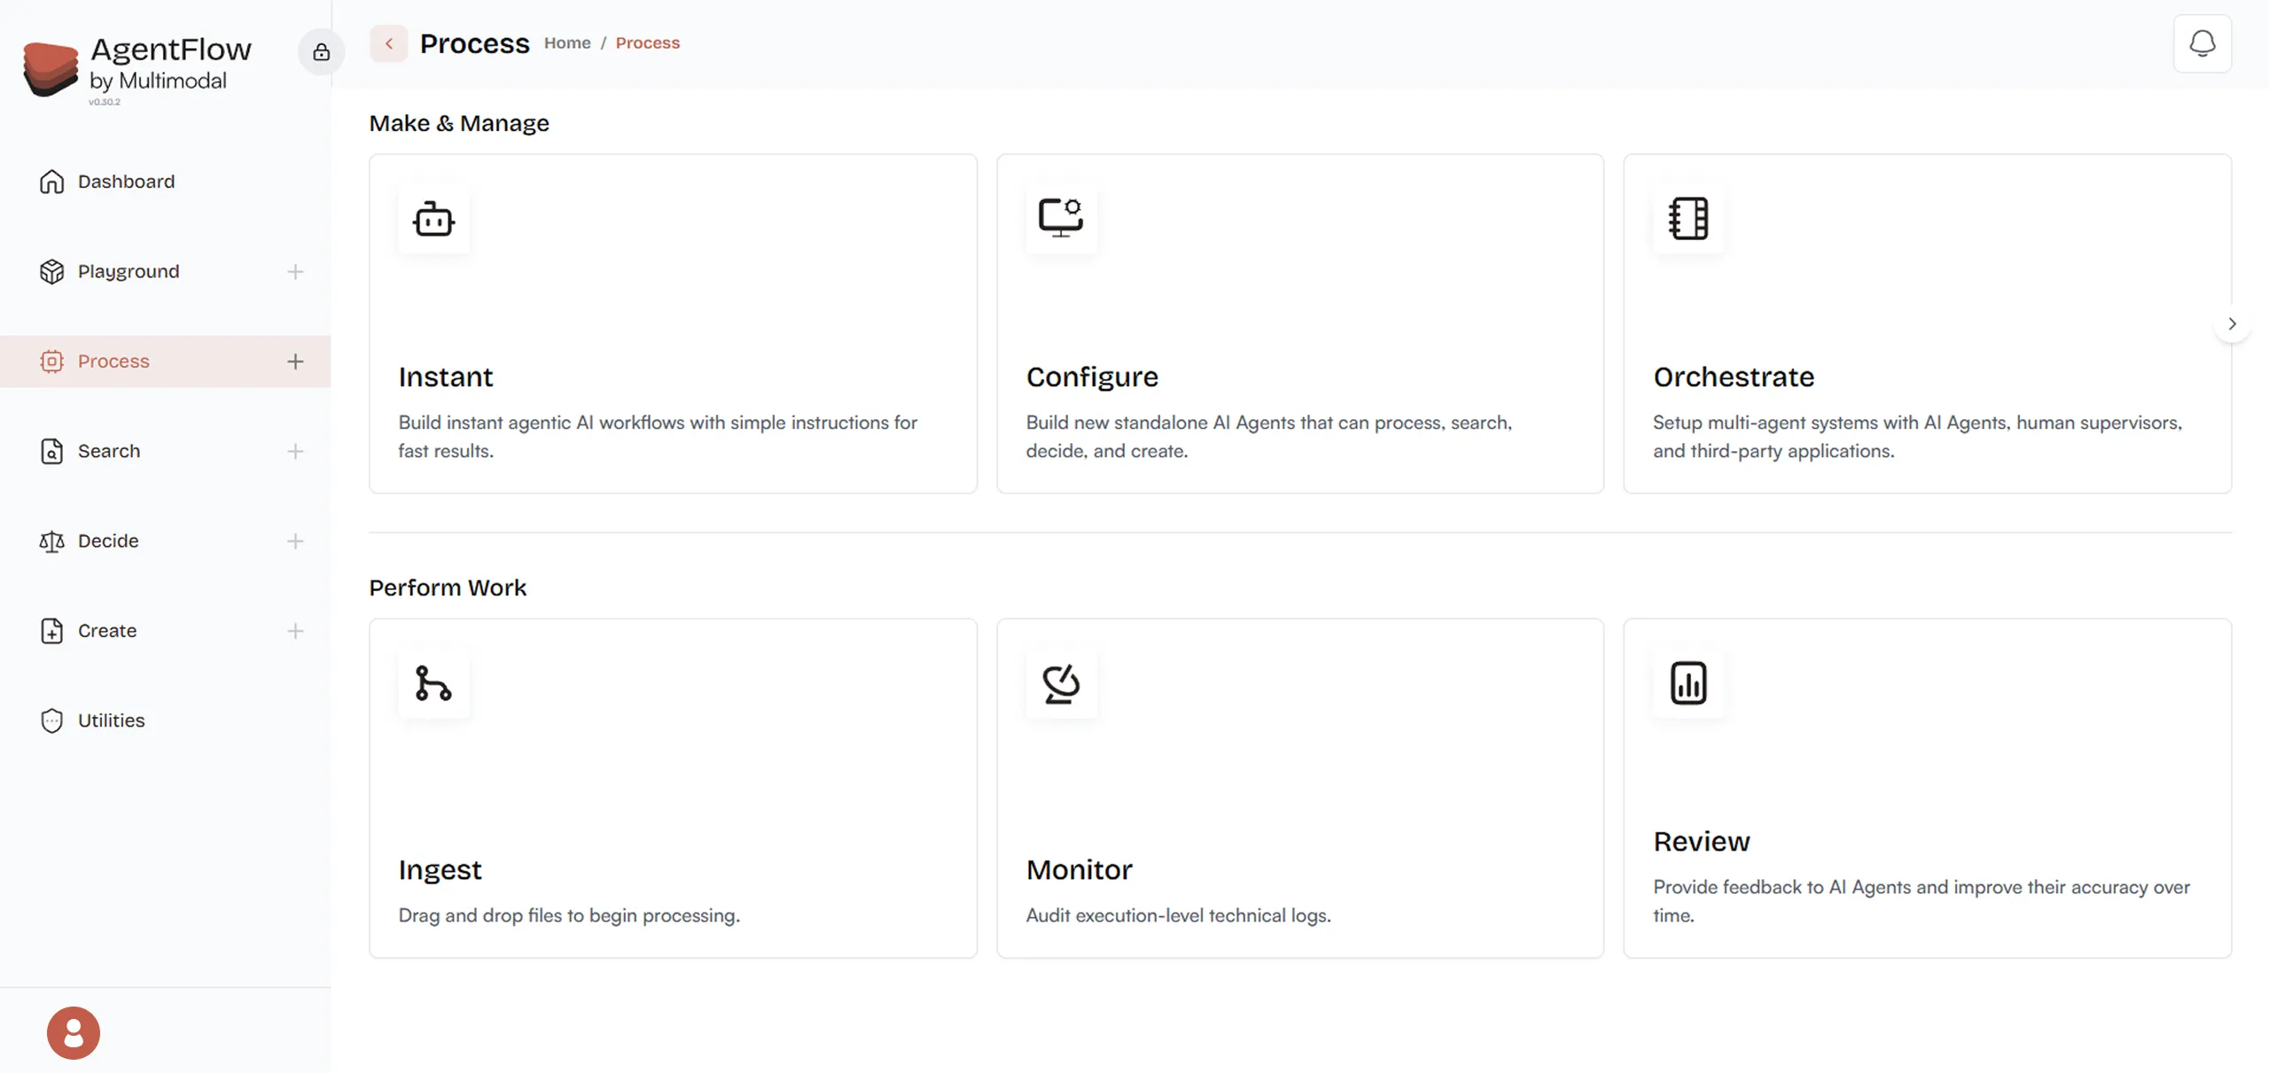This screenshot has height=1073, width=2269.
Task: Open notifications via the bell icon
Action: [x=2203, y=43]
